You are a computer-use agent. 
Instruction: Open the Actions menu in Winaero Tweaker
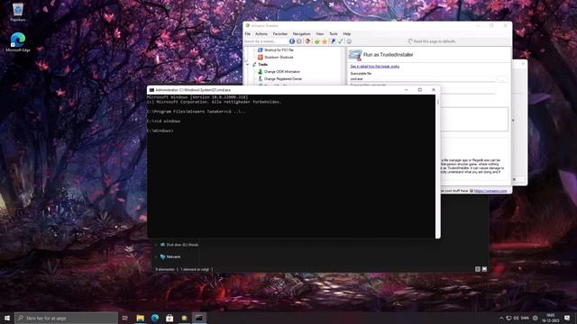coord(261,34)
